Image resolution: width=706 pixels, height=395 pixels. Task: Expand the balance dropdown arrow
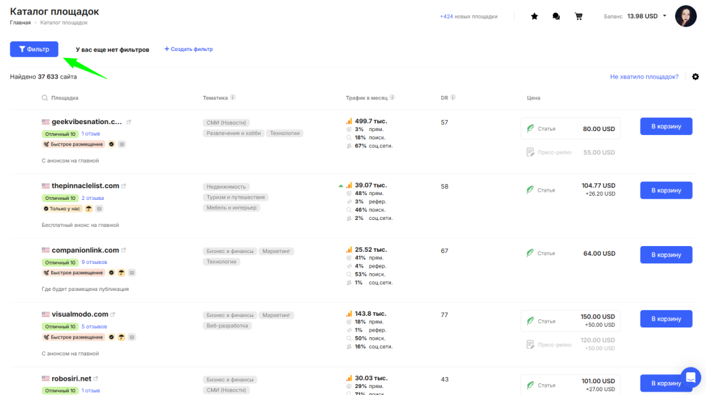[x=665, y=16]
